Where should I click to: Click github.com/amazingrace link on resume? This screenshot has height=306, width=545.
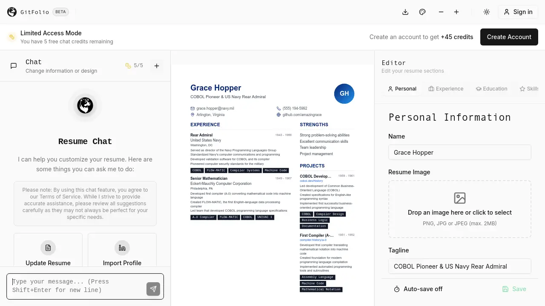302,115
